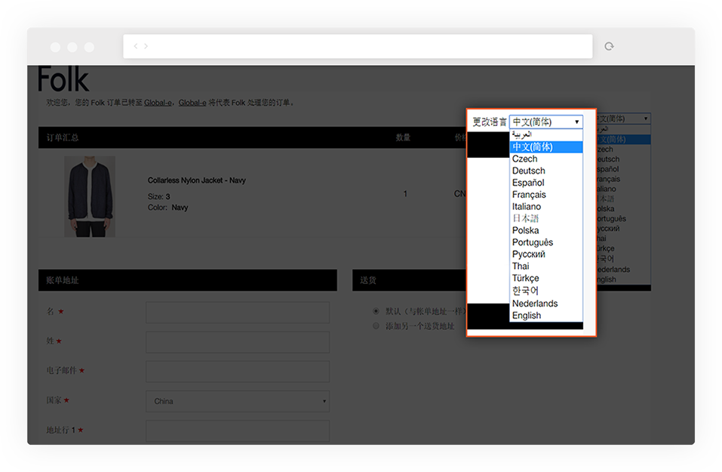Click the browser forward arrow
722x472 pixels.
coord(146,46)
